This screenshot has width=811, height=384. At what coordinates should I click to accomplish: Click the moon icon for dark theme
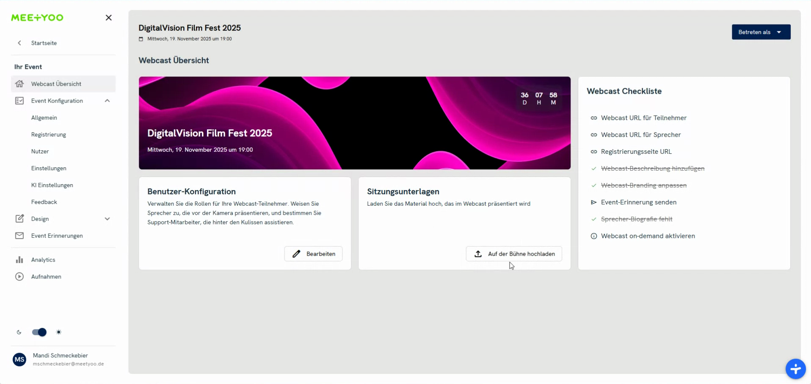(19, 332)
